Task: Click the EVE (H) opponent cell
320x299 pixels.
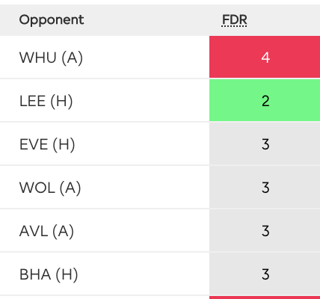Action: 105,144
